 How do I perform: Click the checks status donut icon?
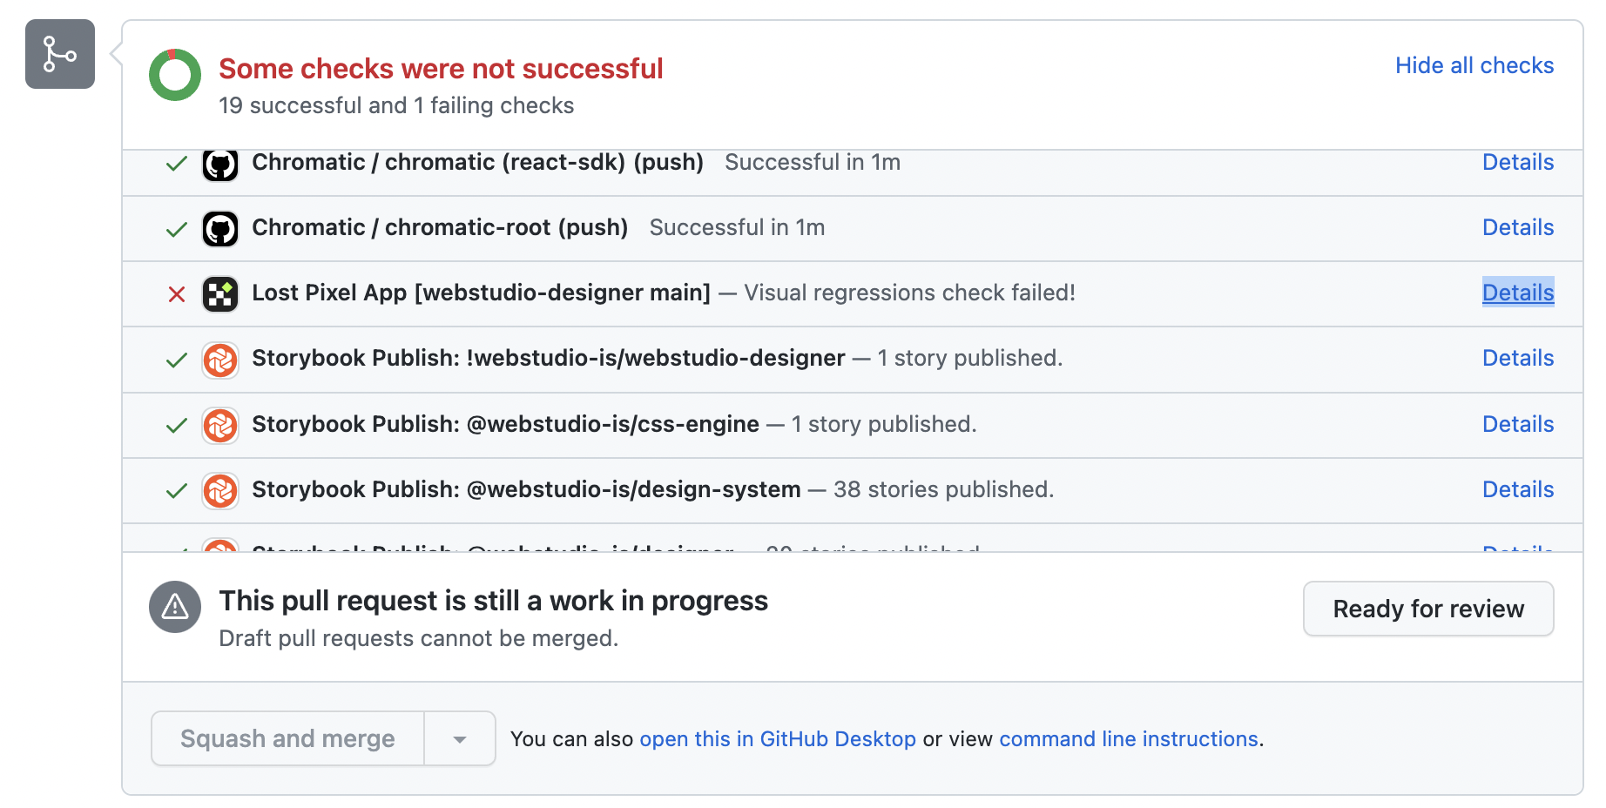coord(175,75)
